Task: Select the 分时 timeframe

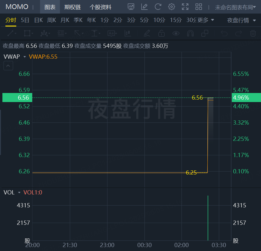Action: click(11, 20)
